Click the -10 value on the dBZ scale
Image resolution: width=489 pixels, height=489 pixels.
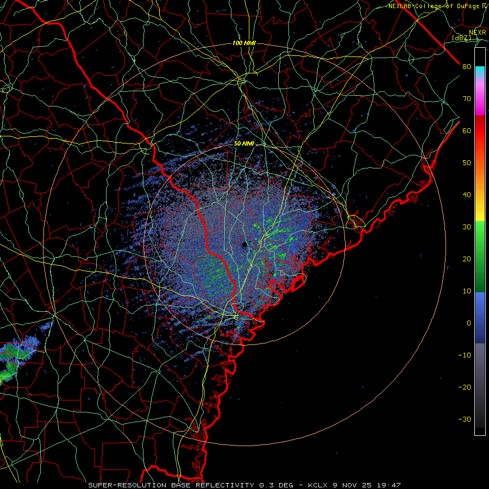tap(465, 355)
